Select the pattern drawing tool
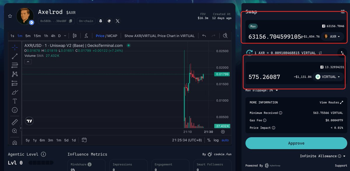The image size is (350, 171). pos(15,74)
